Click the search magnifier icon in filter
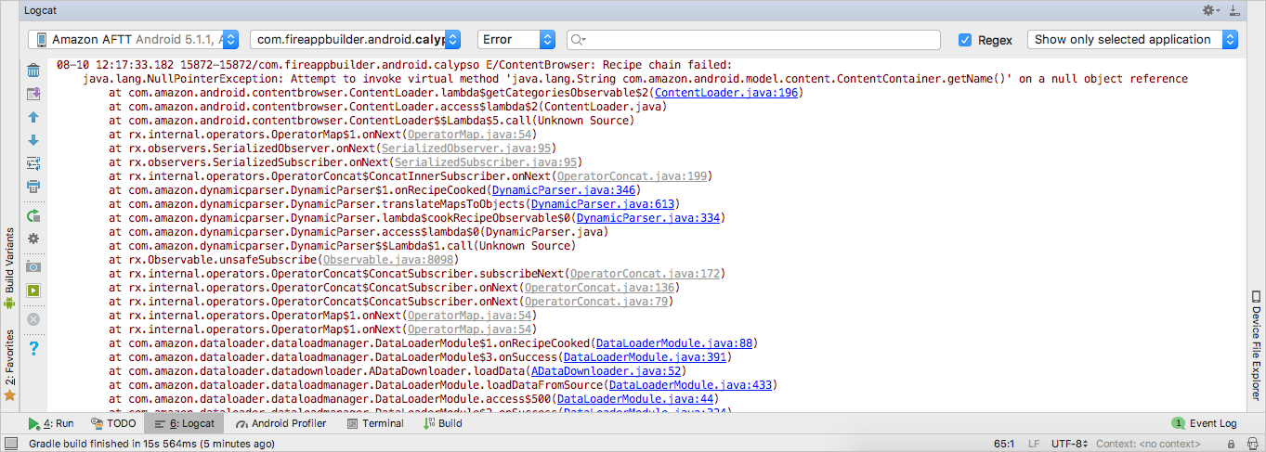The width and height of the screenshot is (1266, 452). (578, 40)
